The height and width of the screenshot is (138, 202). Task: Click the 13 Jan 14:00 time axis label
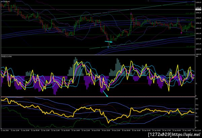tap(76, 130)
